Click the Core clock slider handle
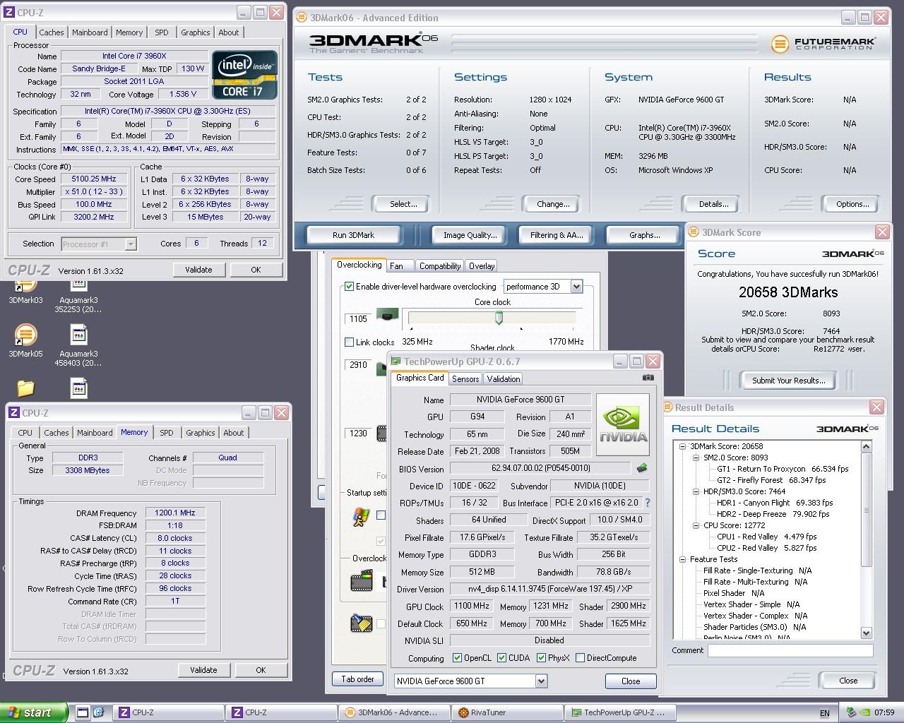Viewport: 904px width, 723px height. pyautogui.click(x=499, y=318)
